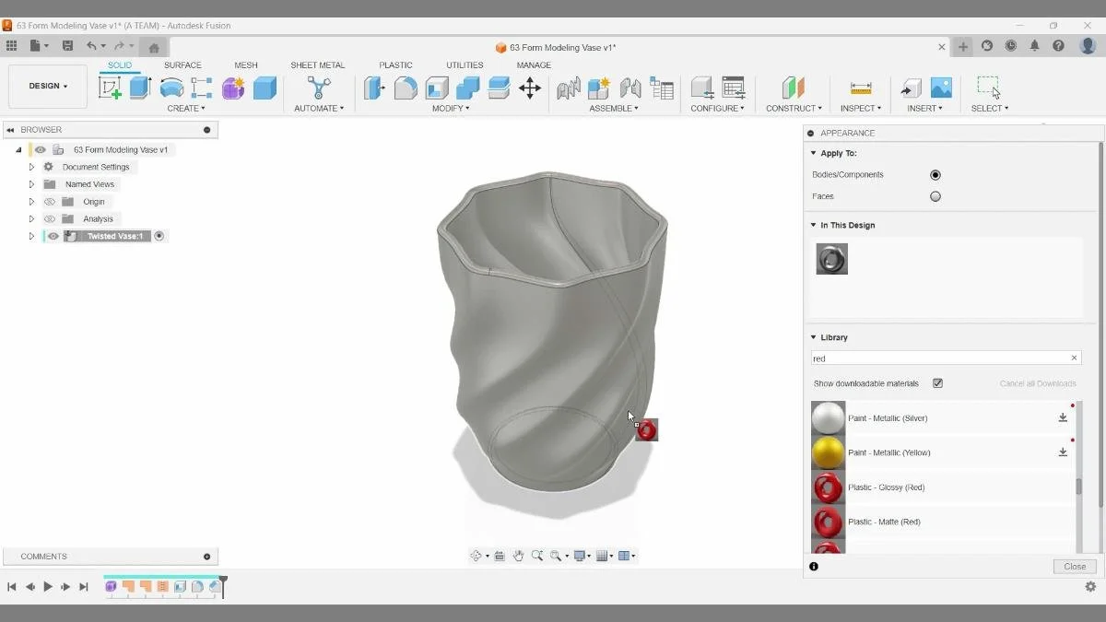Screen dimensions: 1106x622
Task: Select the Bodies/Components radio button
Action: 935,174
